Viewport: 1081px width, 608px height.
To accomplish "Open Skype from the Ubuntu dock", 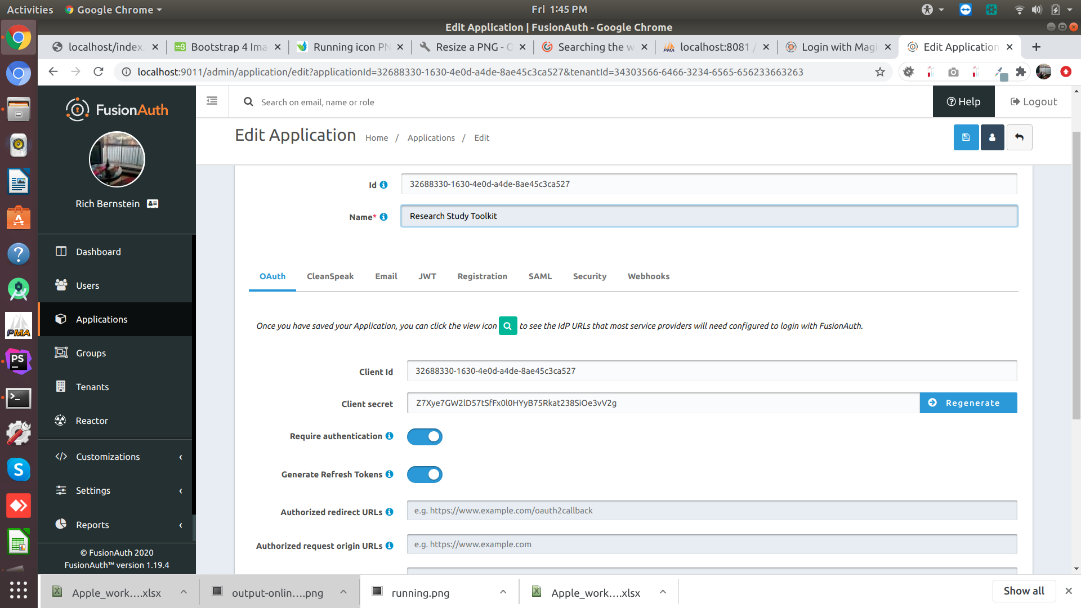I will [x=19, y=470].
